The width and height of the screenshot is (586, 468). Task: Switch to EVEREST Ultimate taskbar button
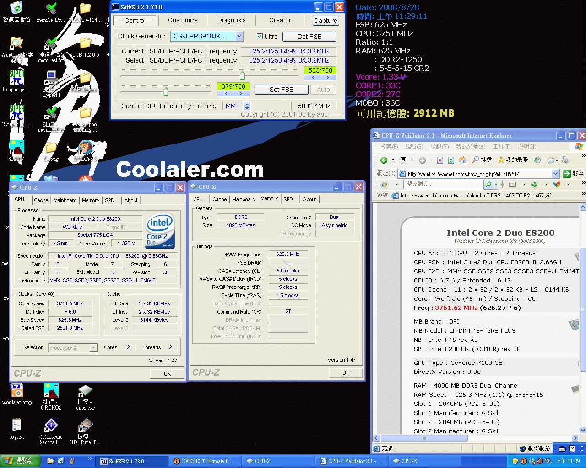(x=204, y=461)
